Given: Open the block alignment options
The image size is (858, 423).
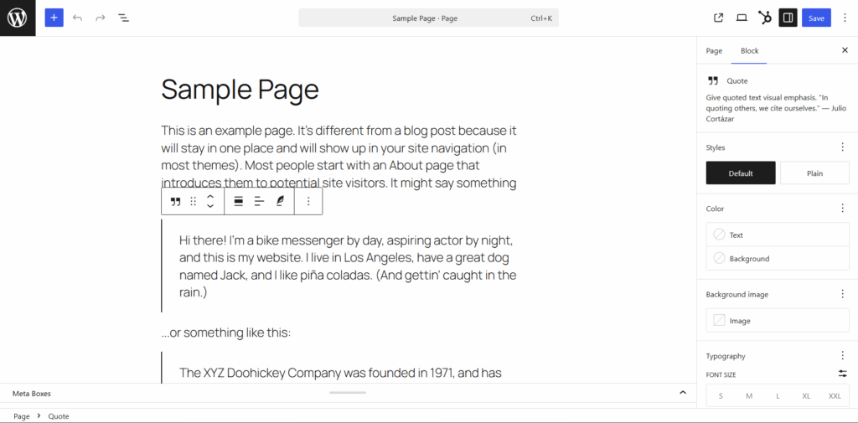Looking at the screenshot, I should pyautogui.click(x=238, y=201).
